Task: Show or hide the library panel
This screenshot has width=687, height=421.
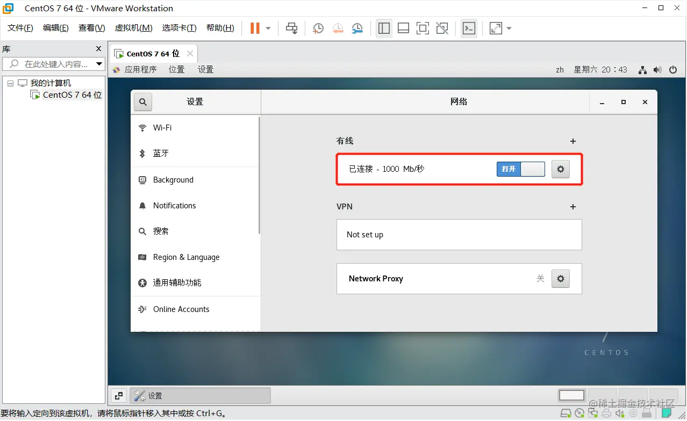Action: 384,28
